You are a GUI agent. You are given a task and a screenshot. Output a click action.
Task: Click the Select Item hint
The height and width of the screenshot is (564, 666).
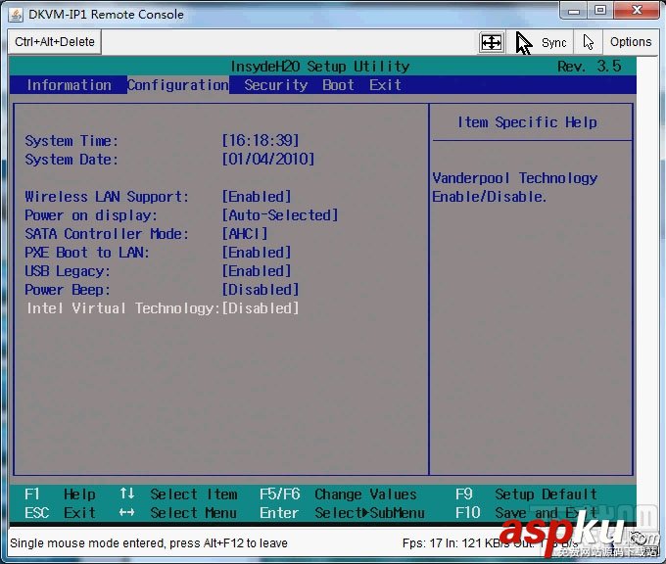tap(178, 493)
